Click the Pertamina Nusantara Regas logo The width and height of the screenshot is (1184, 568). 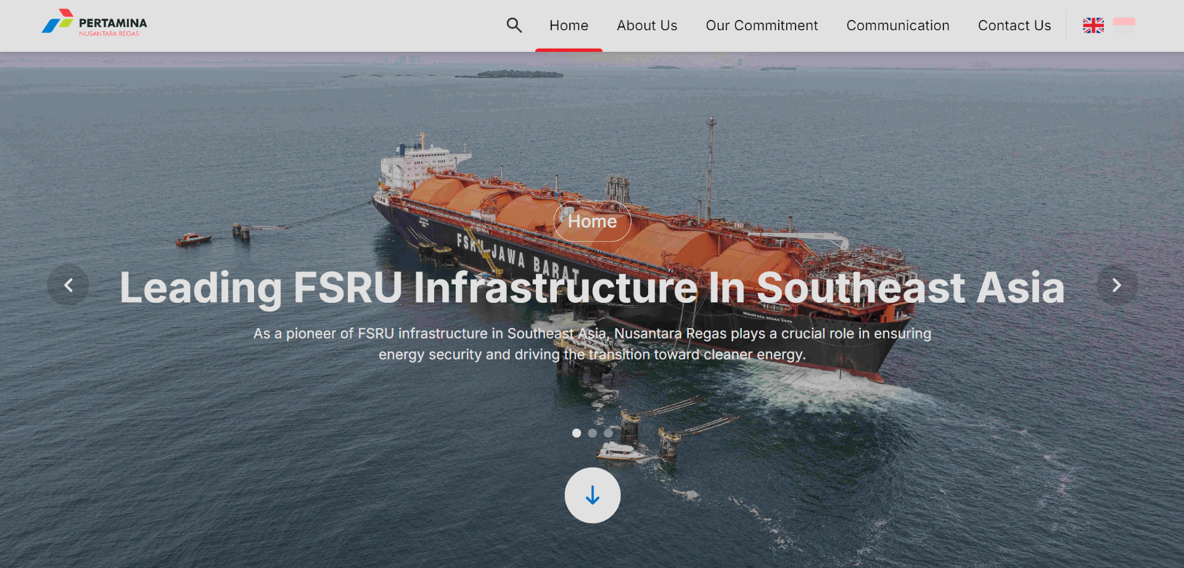94,23
